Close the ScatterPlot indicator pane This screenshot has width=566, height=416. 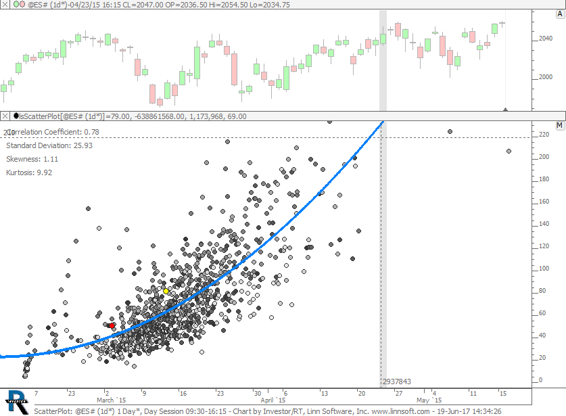[6, 116]
